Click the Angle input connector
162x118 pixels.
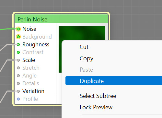18,76
